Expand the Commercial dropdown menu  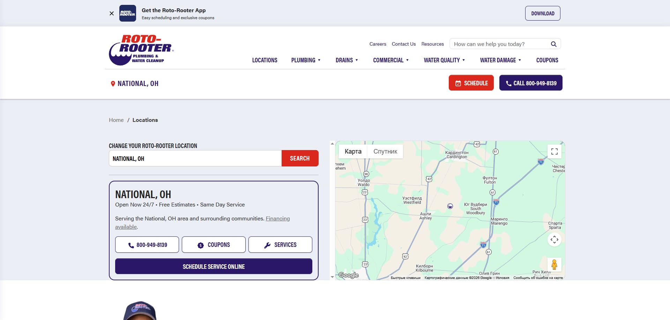point(391,60)
